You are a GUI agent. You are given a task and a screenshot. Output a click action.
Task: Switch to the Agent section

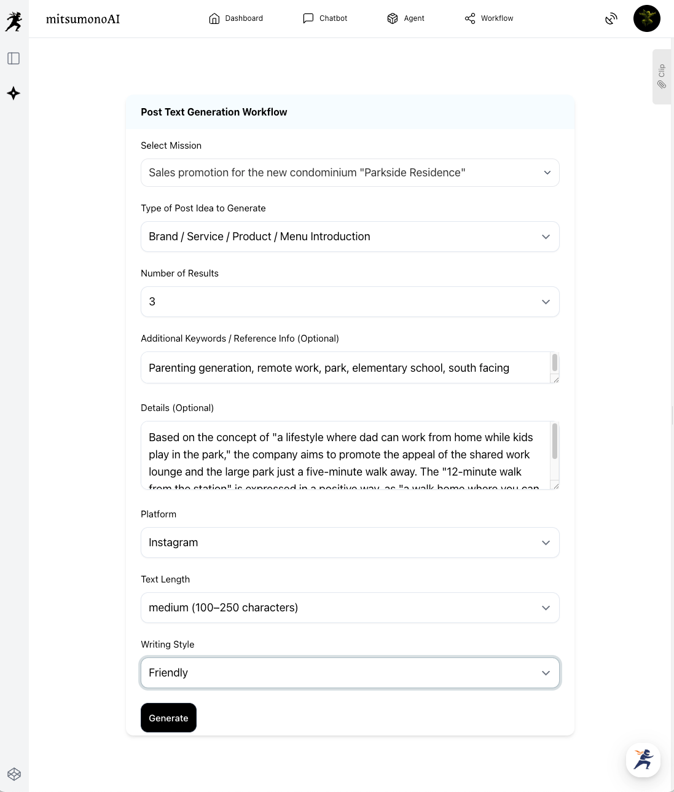tap(406, 18)
